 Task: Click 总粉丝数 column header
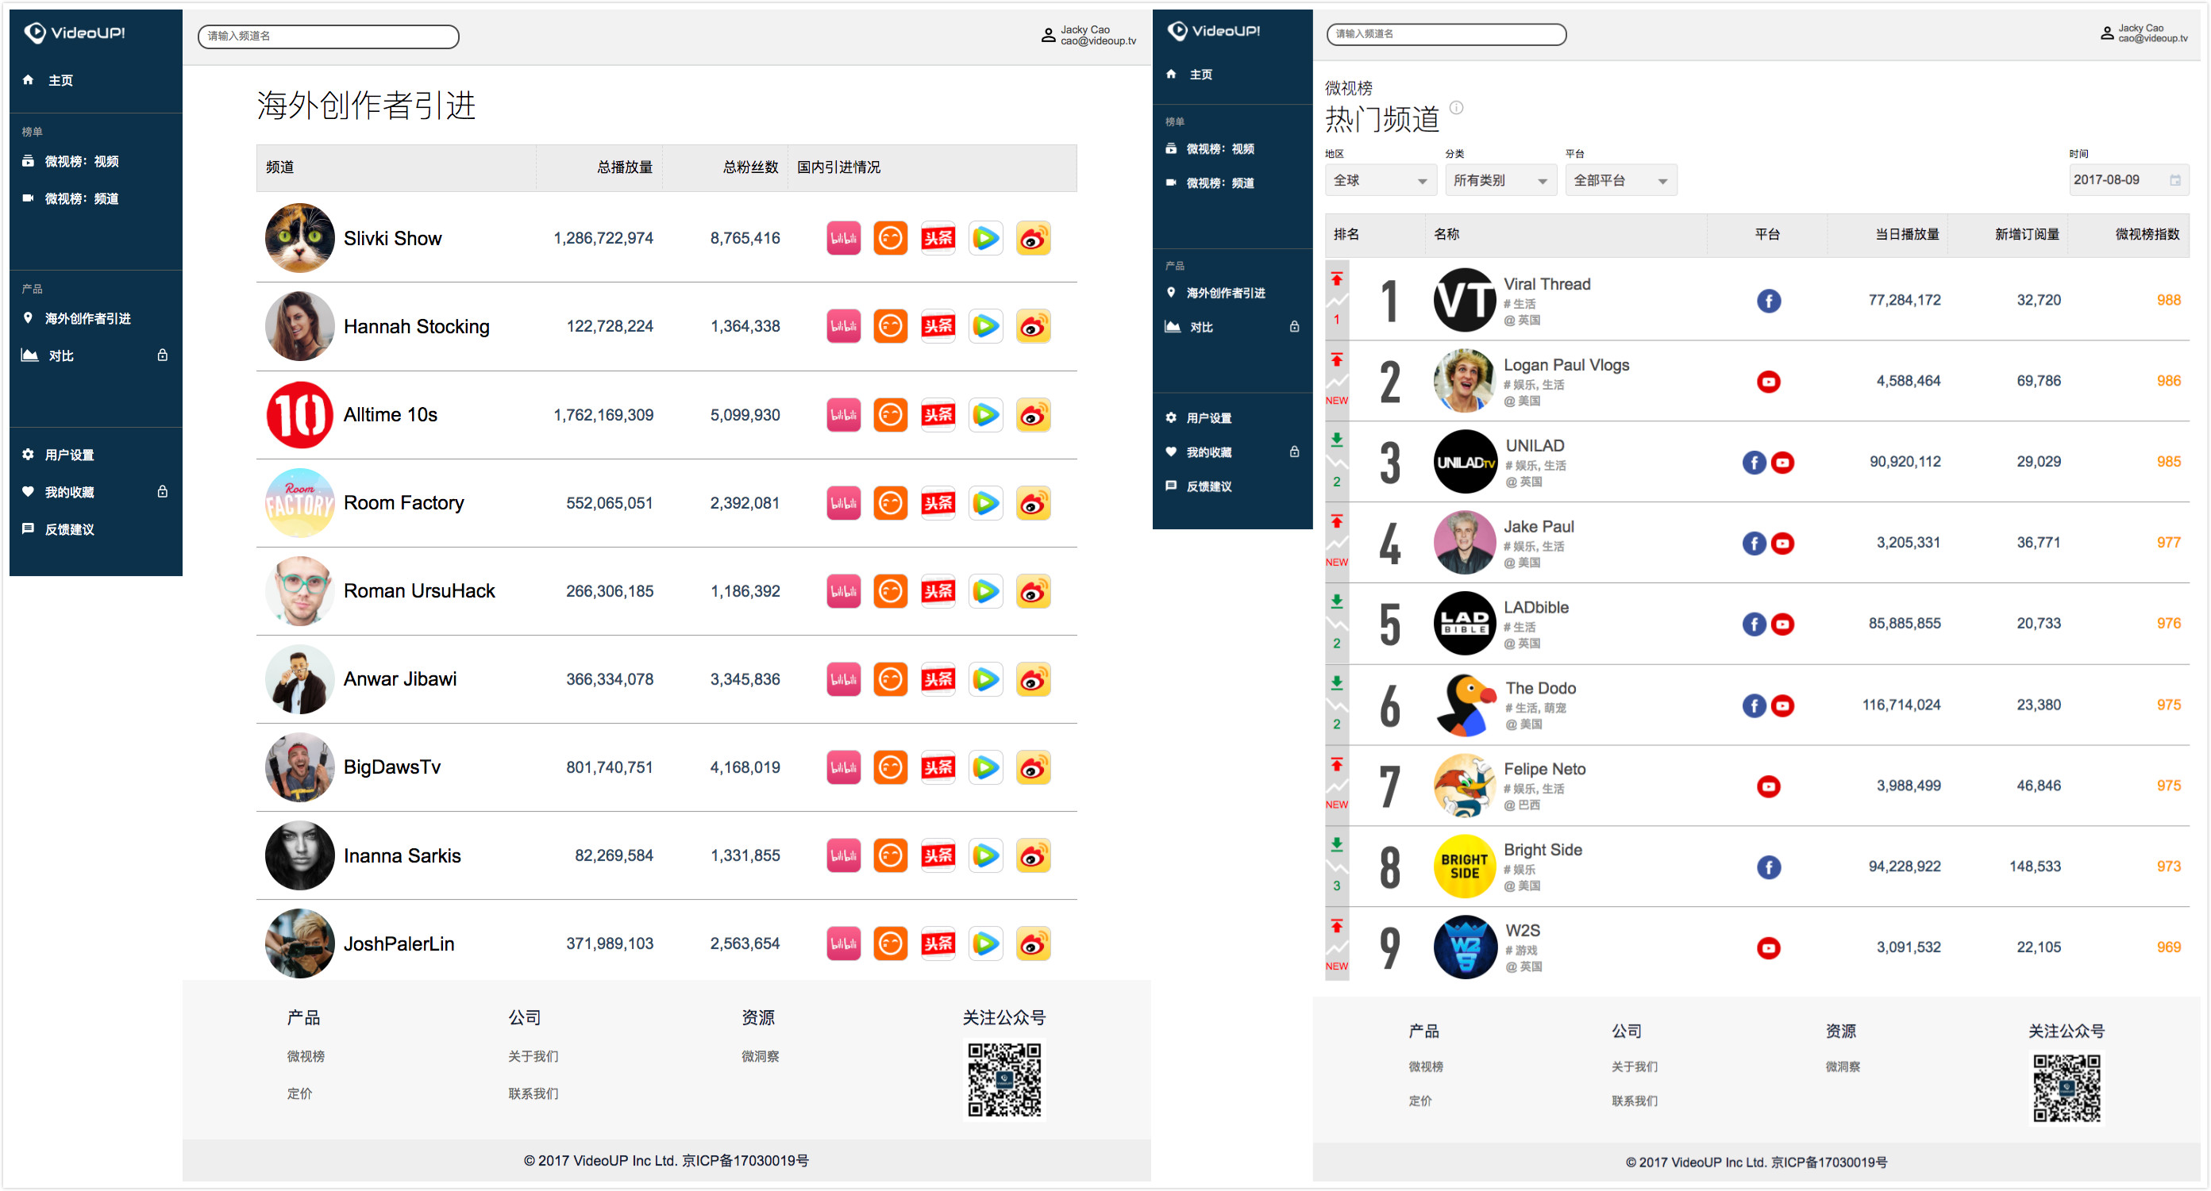click(x=750, y=167)
